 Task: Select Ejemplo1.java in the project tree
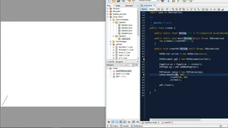point(127,25)
